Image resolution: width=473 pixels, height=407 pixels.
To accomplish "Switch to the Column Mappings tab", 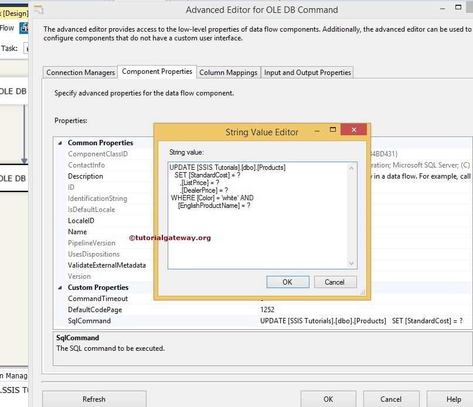I will (227, 72).
